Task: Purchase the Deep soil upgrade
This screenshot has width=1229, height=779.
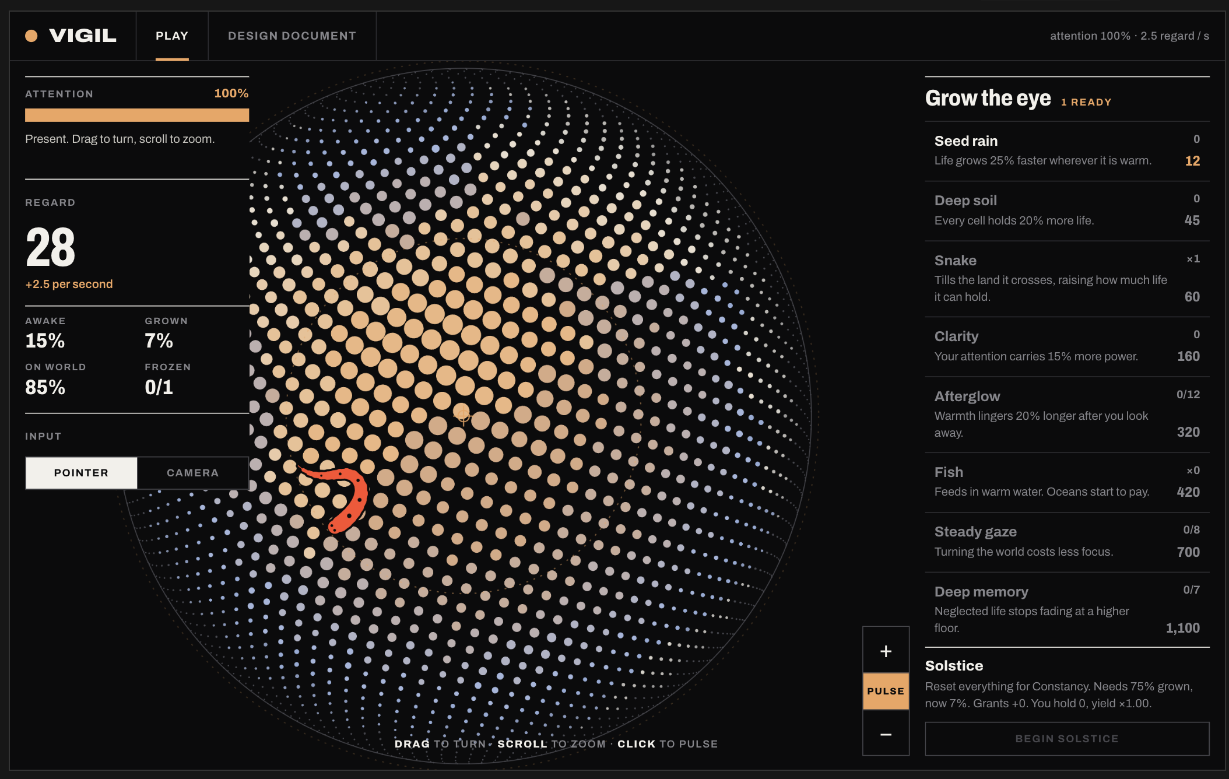Action: pyautogui.click(x=1067, y=210)
